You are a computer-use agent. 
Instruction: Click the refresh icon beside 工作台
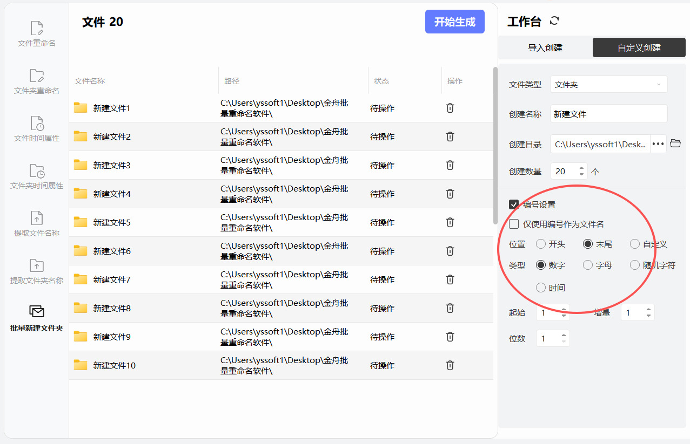click(554, 21)
